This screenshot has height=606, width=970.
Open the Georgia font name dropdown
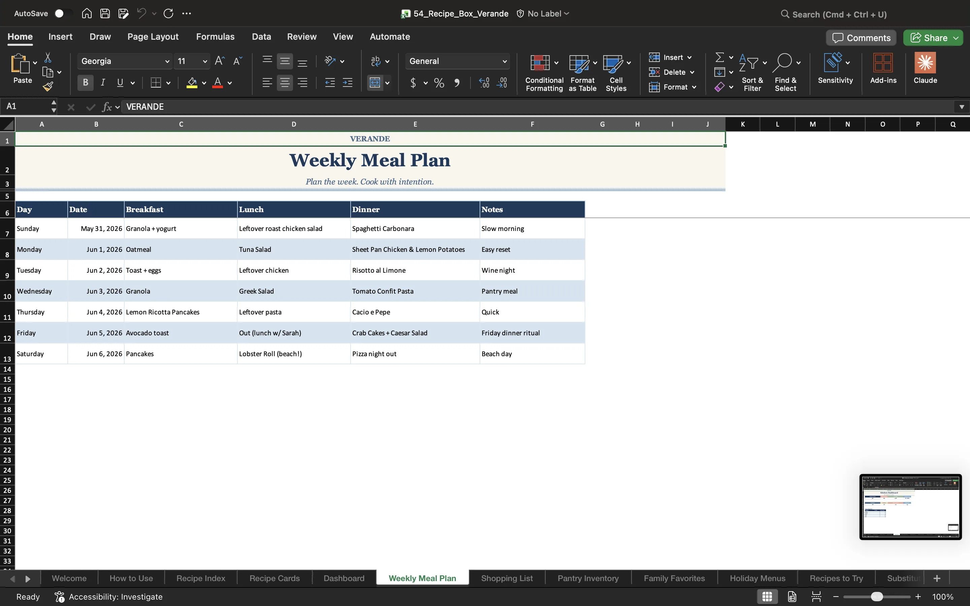point(167,61)
